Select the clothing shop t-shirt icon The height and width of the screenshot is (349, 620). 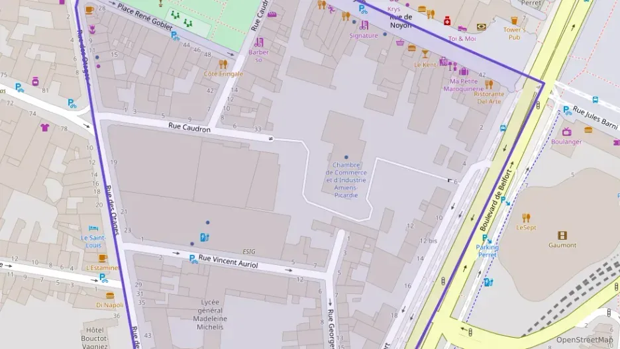tap(45, 127)
